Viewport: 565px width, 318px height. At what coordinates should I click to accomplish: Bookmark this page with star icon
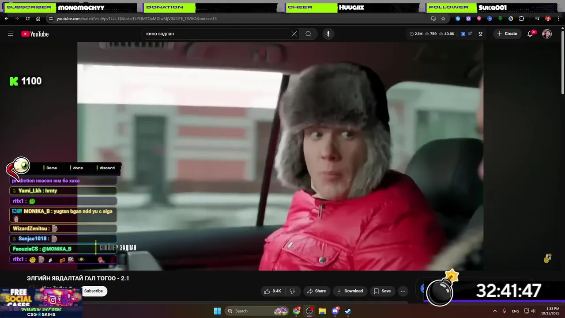443,19
